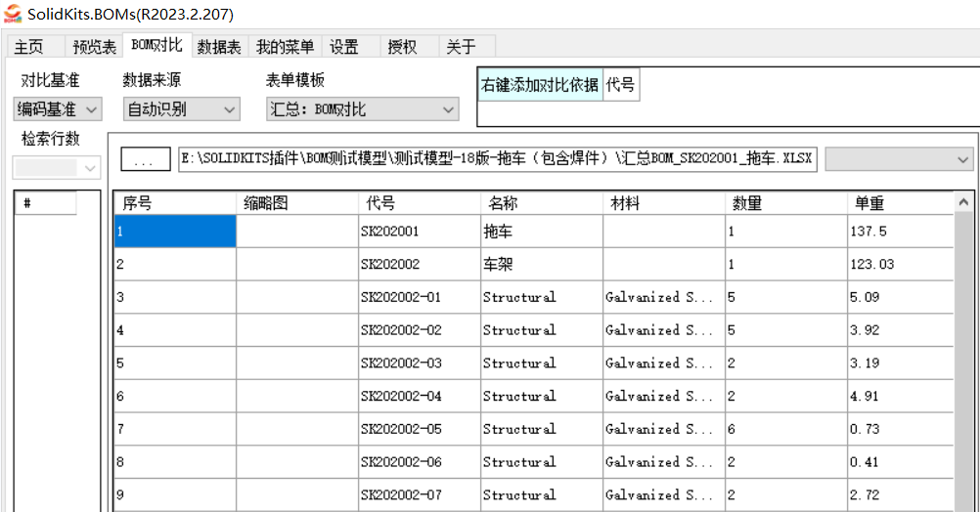The width and height of the screenshot is (980, 512).
Task: Click the ... browse file button
Action: (145, 159)
